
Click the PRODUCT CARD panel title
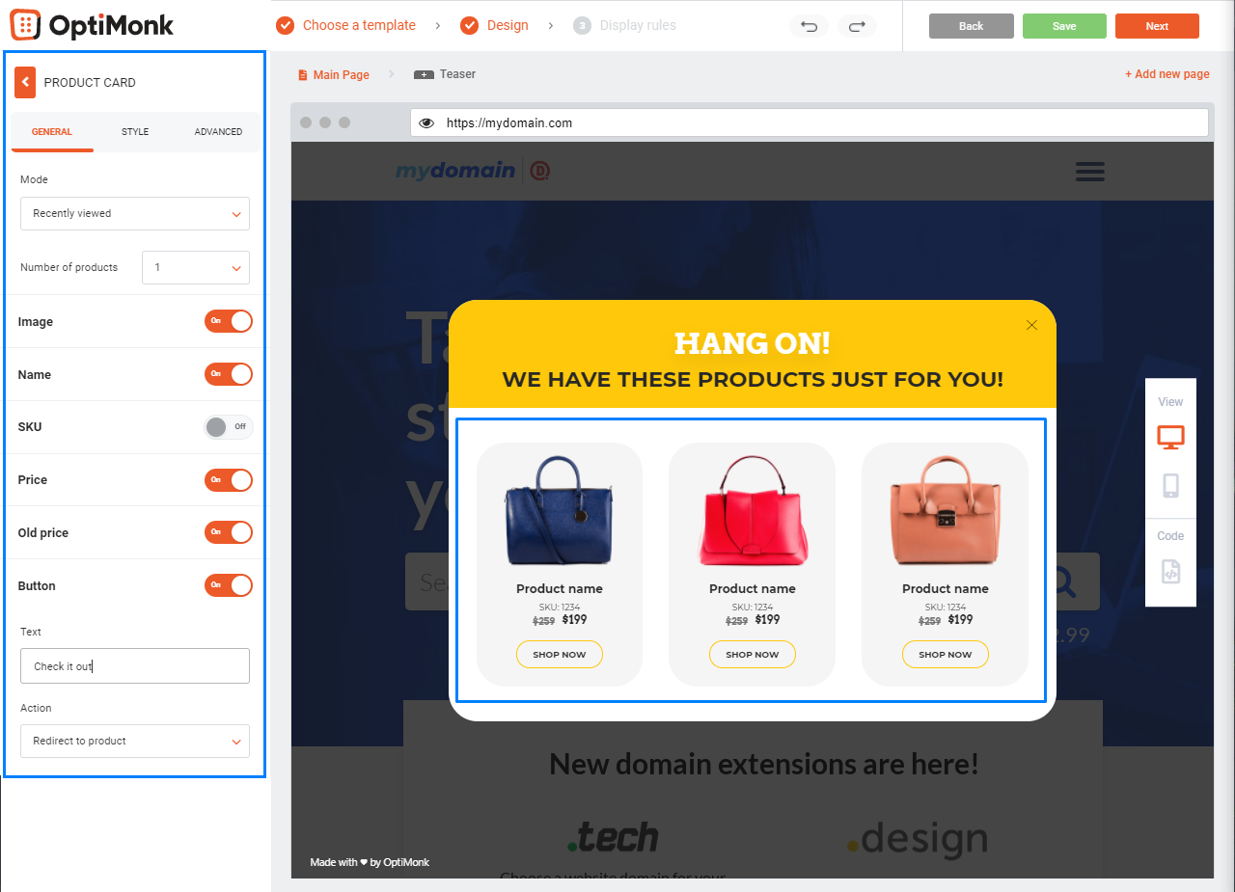pyautogui.click(x=90, y=83)
